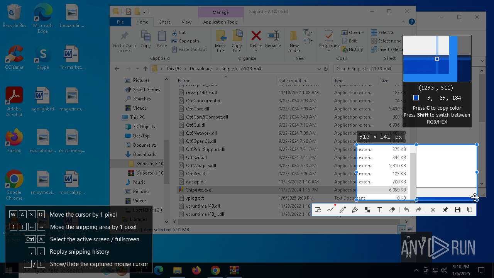Cancel the snip with the X icon
The image size is (494, 278).
[x=433, y=210]
